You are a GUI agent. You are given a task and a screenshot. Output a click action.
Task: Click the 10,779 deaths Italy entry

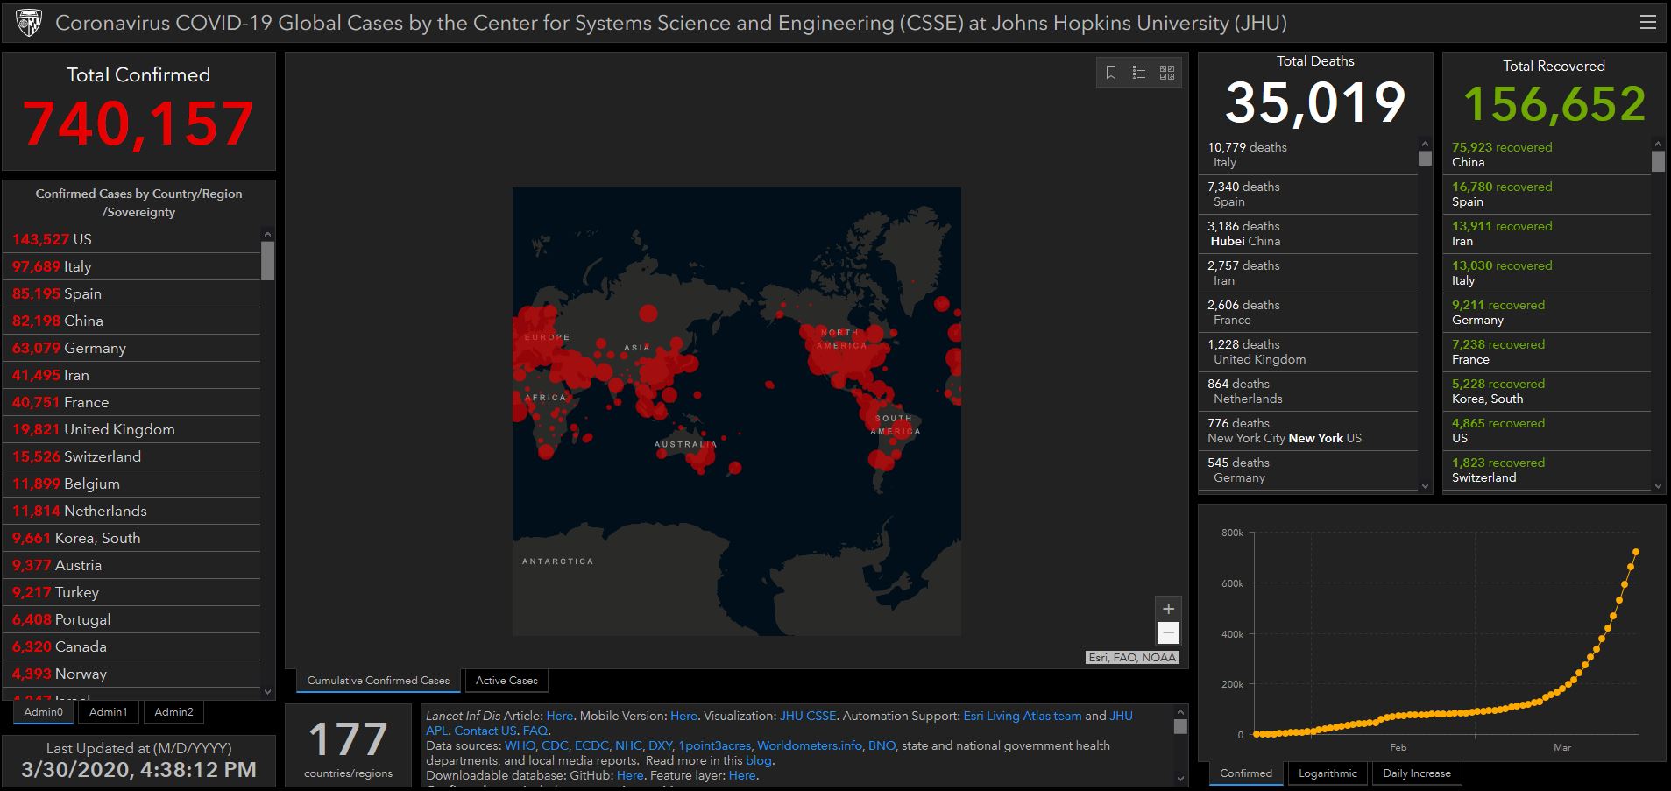click(x=1308, y=155)
